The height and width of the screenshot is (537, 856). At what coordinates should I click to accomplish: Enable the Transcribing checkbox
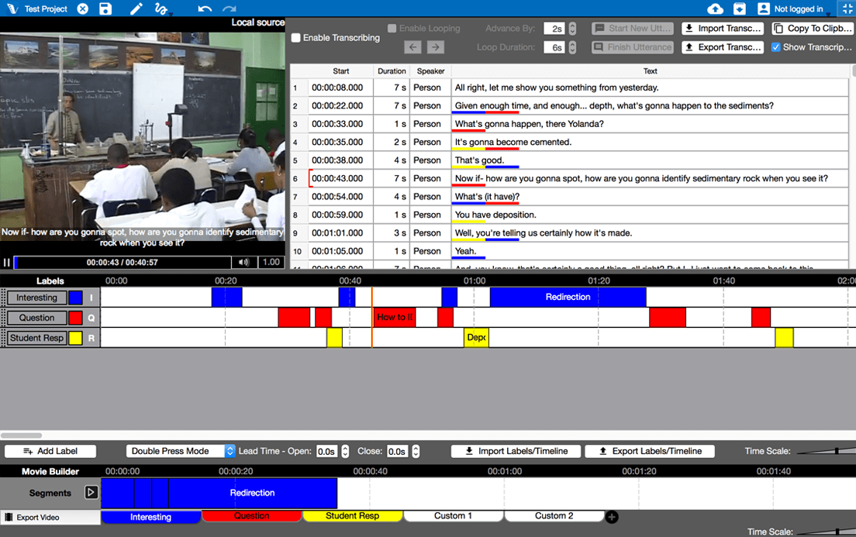(x=296, y=38)
